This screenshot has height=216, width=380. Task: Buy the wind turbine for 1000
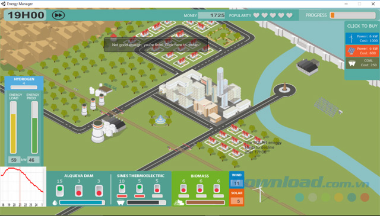pyautogui.click(x=362, y=38)
